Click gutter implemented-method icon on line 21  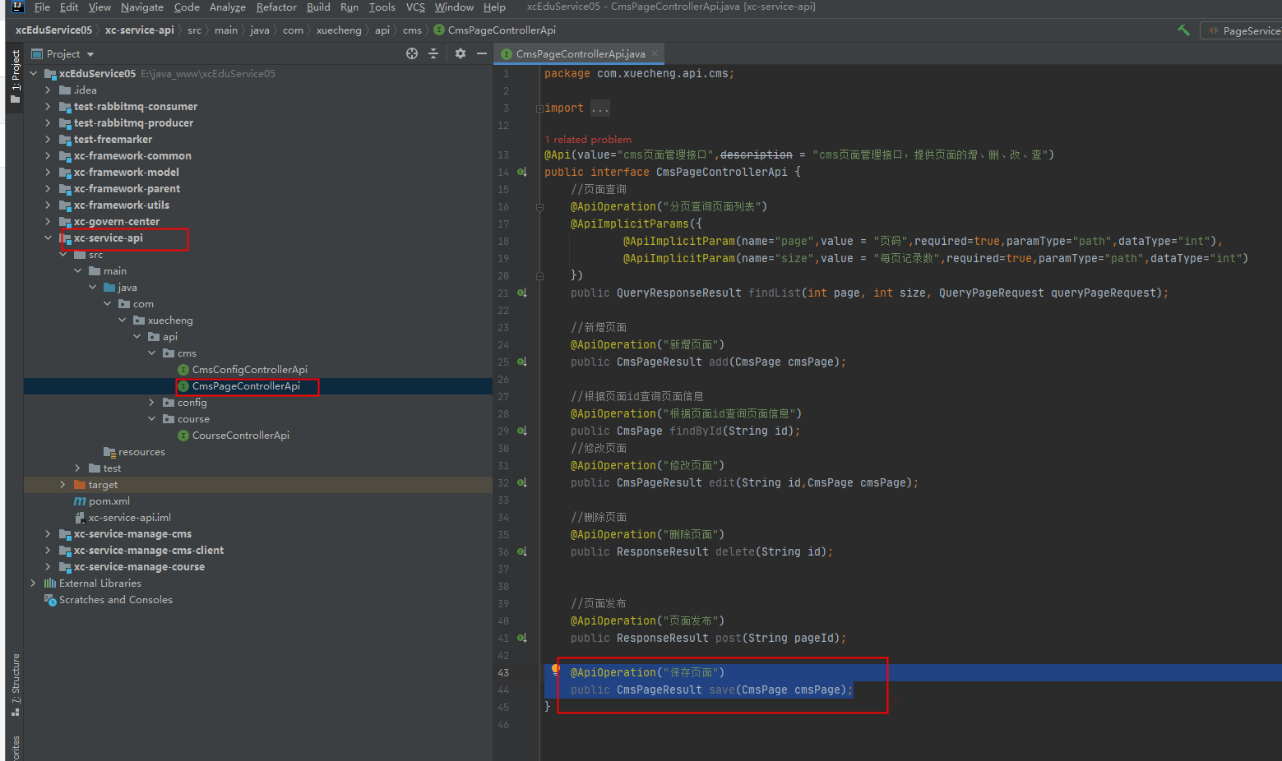522,293
